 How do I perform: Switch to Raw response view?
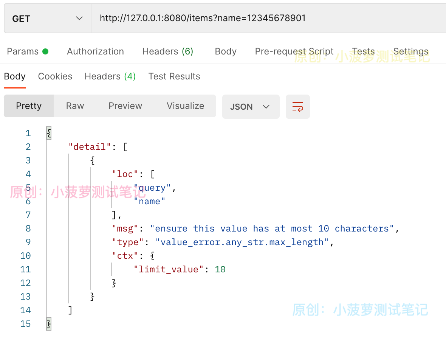tap(75, 106)
